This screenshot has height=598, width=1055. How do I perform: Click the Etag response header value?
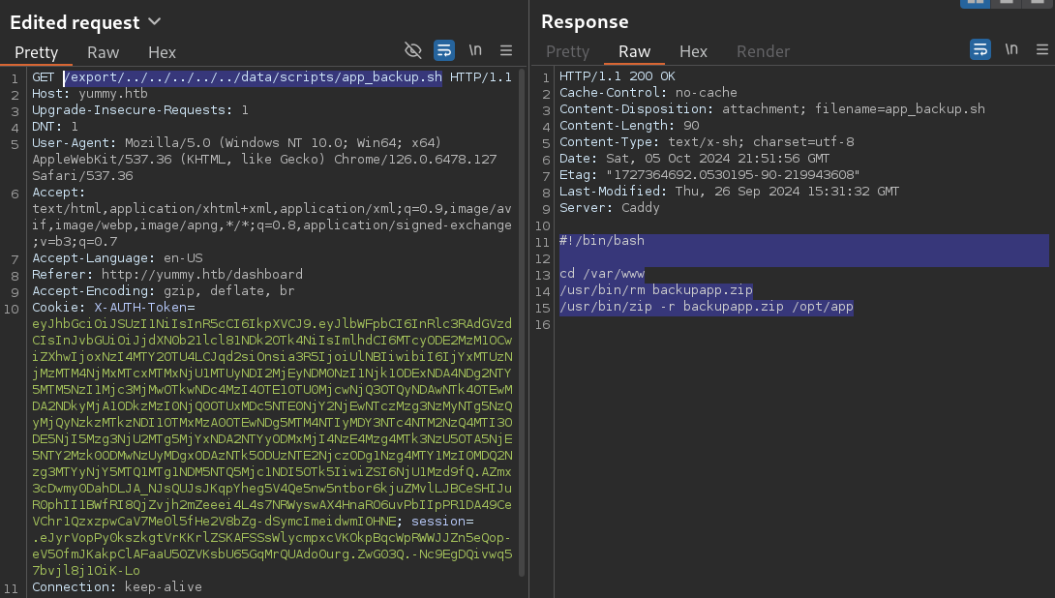(x=733, y=175)
